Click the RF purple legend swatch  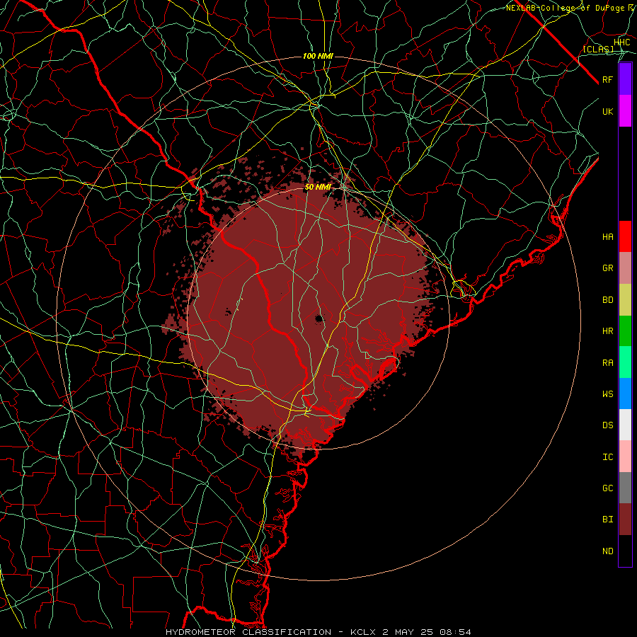625,79
